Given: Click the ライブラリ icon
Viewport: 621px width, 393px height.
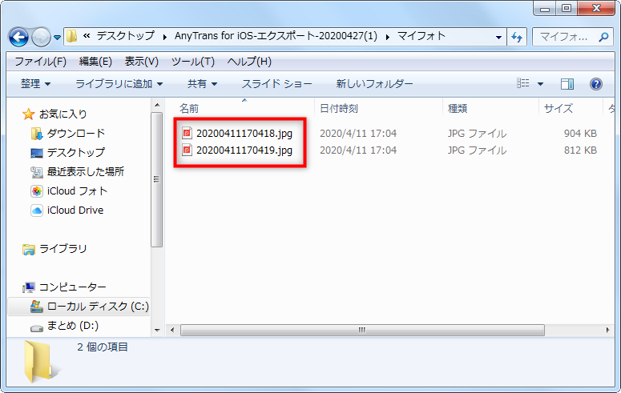Looking at the screenshot, I should click(29, 250).
